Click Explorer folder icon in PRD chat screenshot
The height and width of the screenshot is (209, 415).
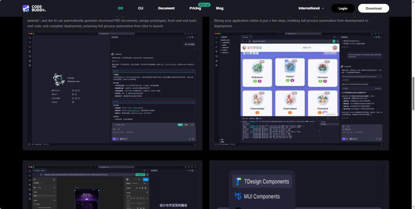point(30,38)
